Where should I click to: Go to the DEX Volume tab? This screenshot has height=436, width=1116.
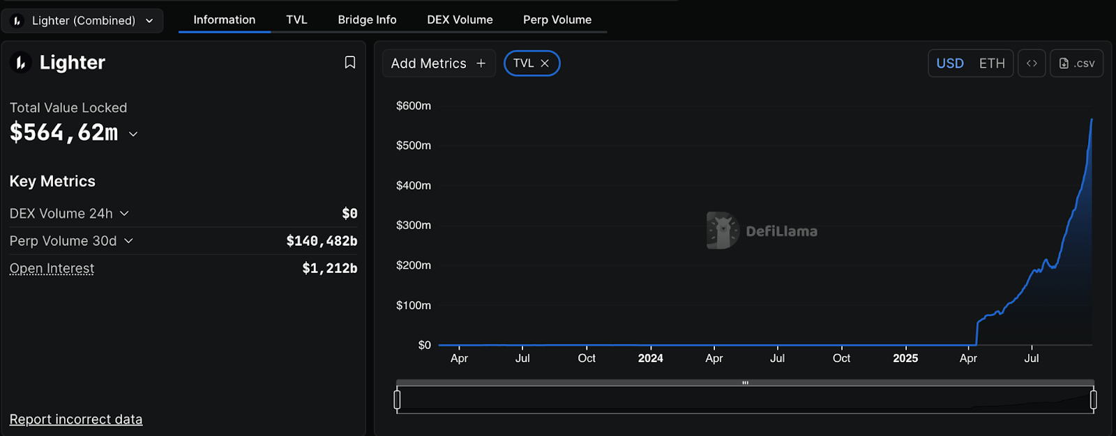[460, 20]
